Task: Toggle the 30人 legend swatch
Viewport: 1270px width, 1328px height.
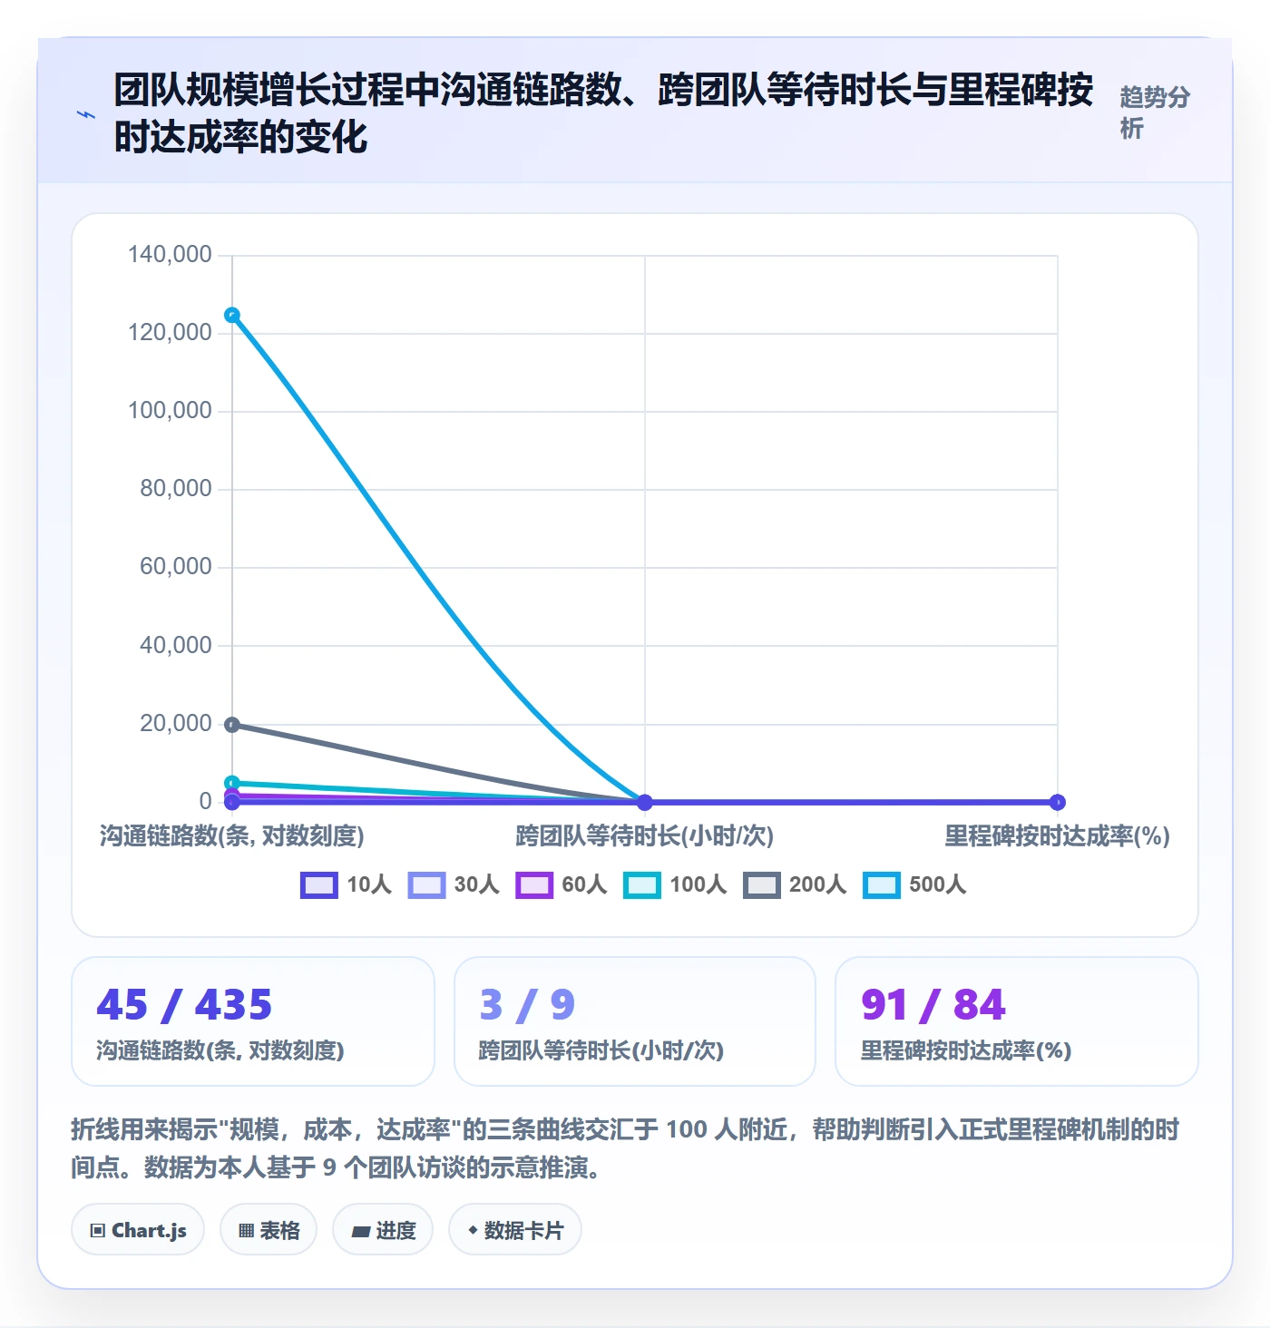Action: 426,885
